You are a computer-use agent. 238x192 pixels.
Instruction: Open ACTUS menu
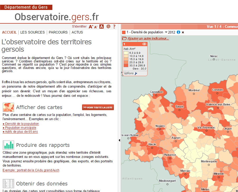pos(77,32)
